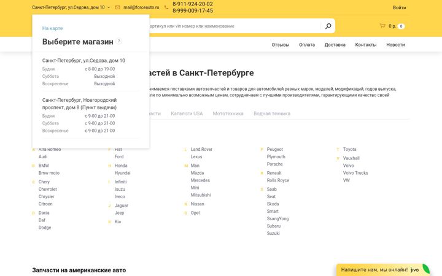Switch to the Водная техника tab
Screen dimensions: 442x276
(272, 113)
